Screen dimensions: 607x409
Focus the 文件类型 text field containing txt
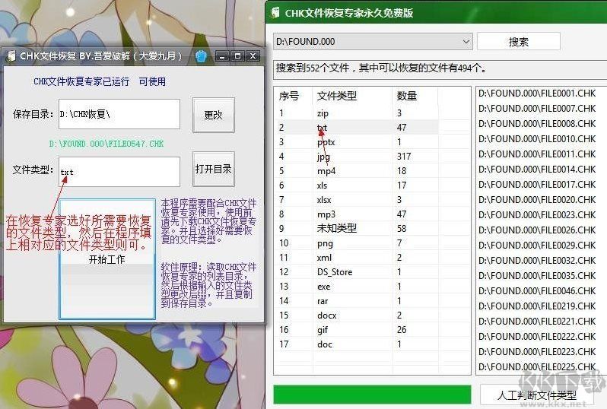coord(119,172)
